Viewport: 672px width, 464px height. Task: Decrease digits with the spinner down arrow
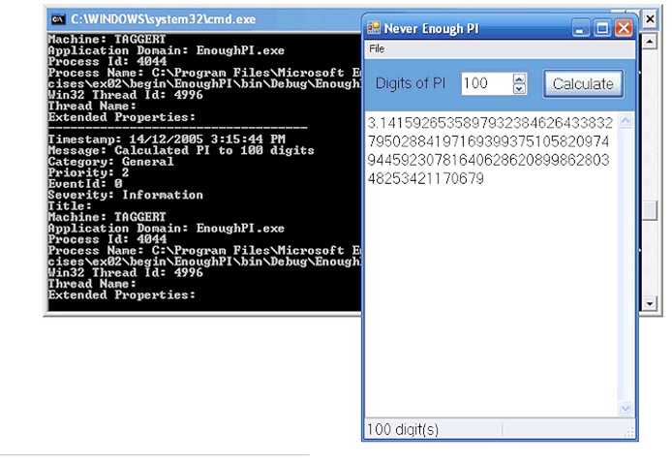pyautogui.click(x=519, y=89)
